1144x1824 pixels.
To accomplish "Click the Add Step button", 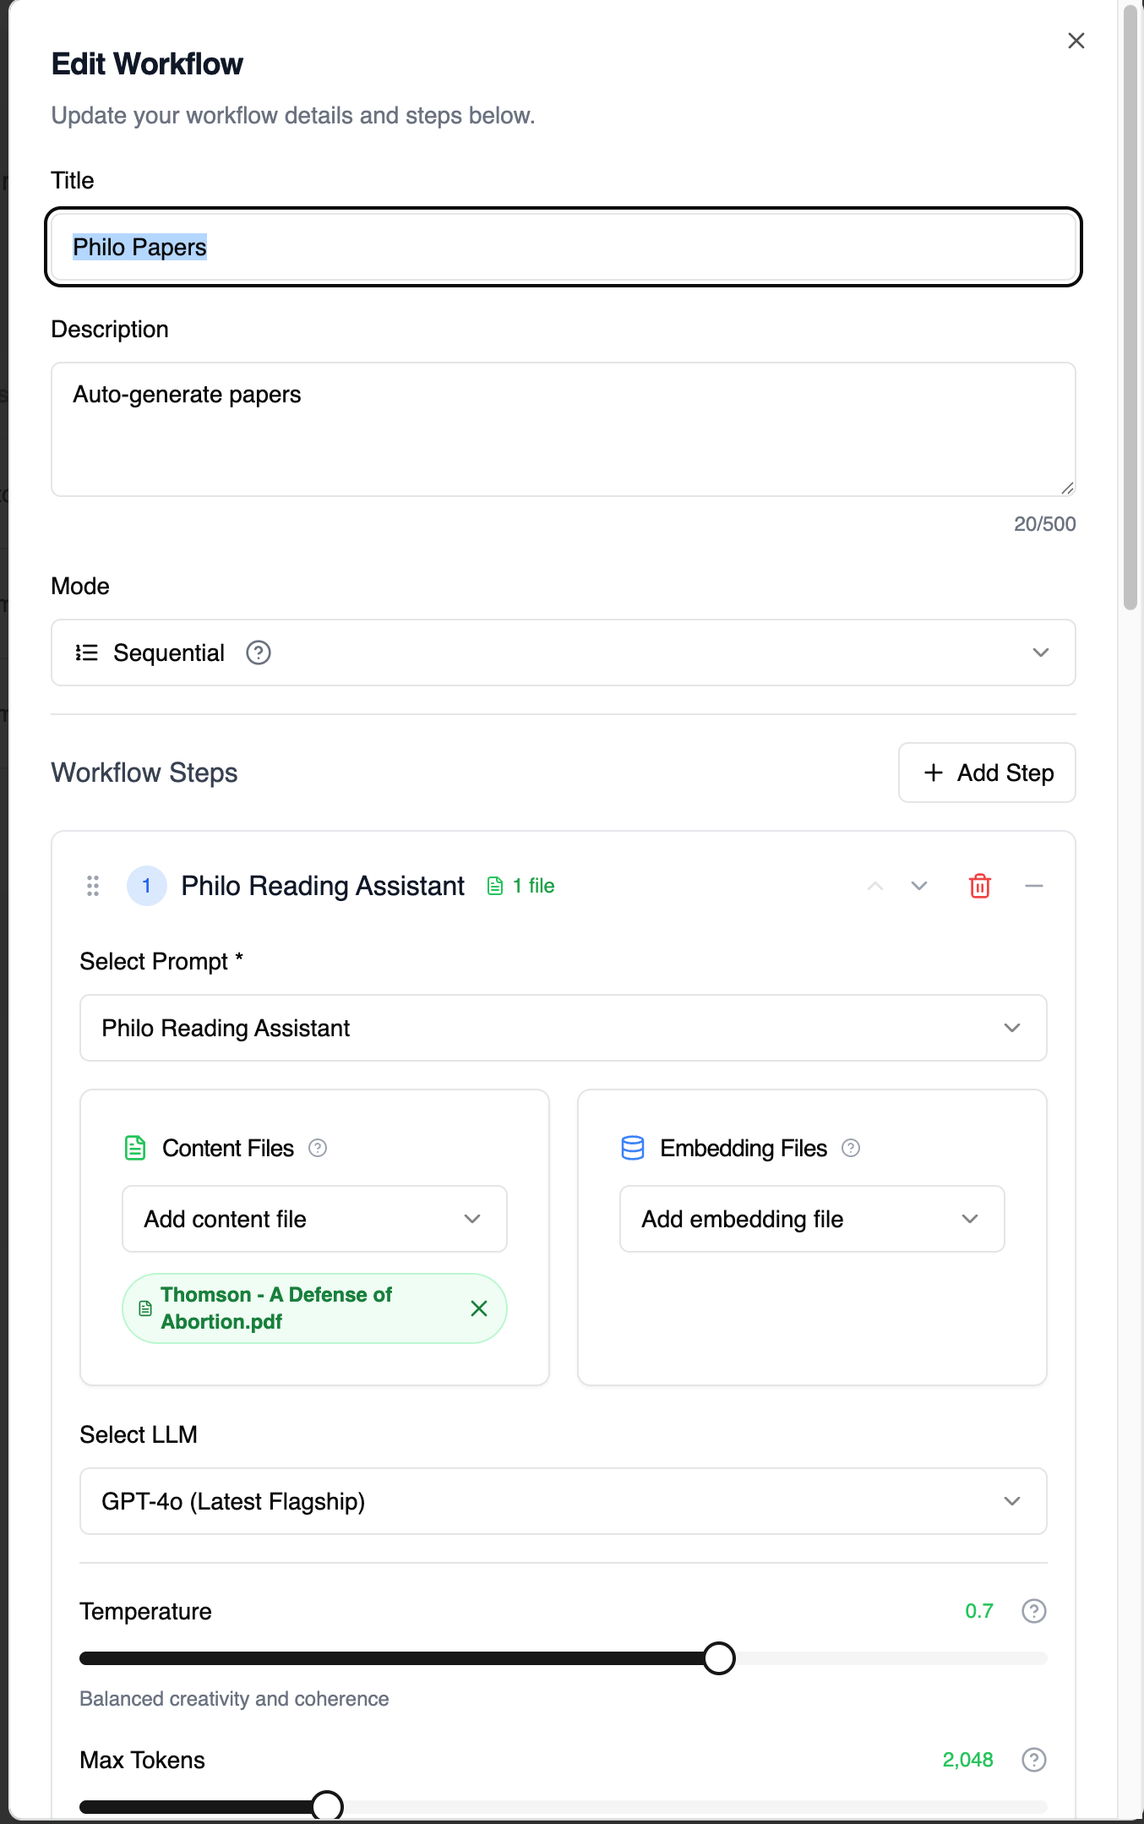I will 987,773.
